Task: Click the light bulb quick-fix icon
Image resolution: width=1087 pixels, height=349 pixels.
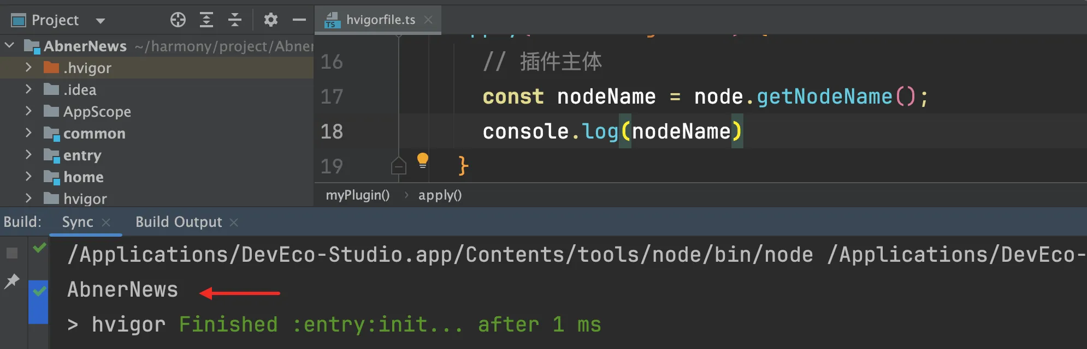Action: pos(423,161)
